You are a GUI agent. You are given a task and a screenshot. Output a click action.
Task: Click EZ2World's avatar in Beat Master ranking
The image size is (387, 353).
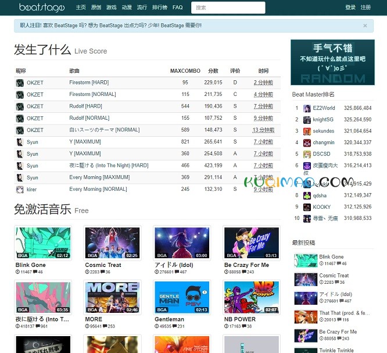pyautogui.click(x=307, y=108)
